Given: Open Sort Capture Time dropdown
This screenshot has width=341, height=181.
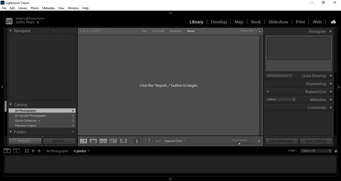Looking at the screenshot, I should (x=174, y=141).
